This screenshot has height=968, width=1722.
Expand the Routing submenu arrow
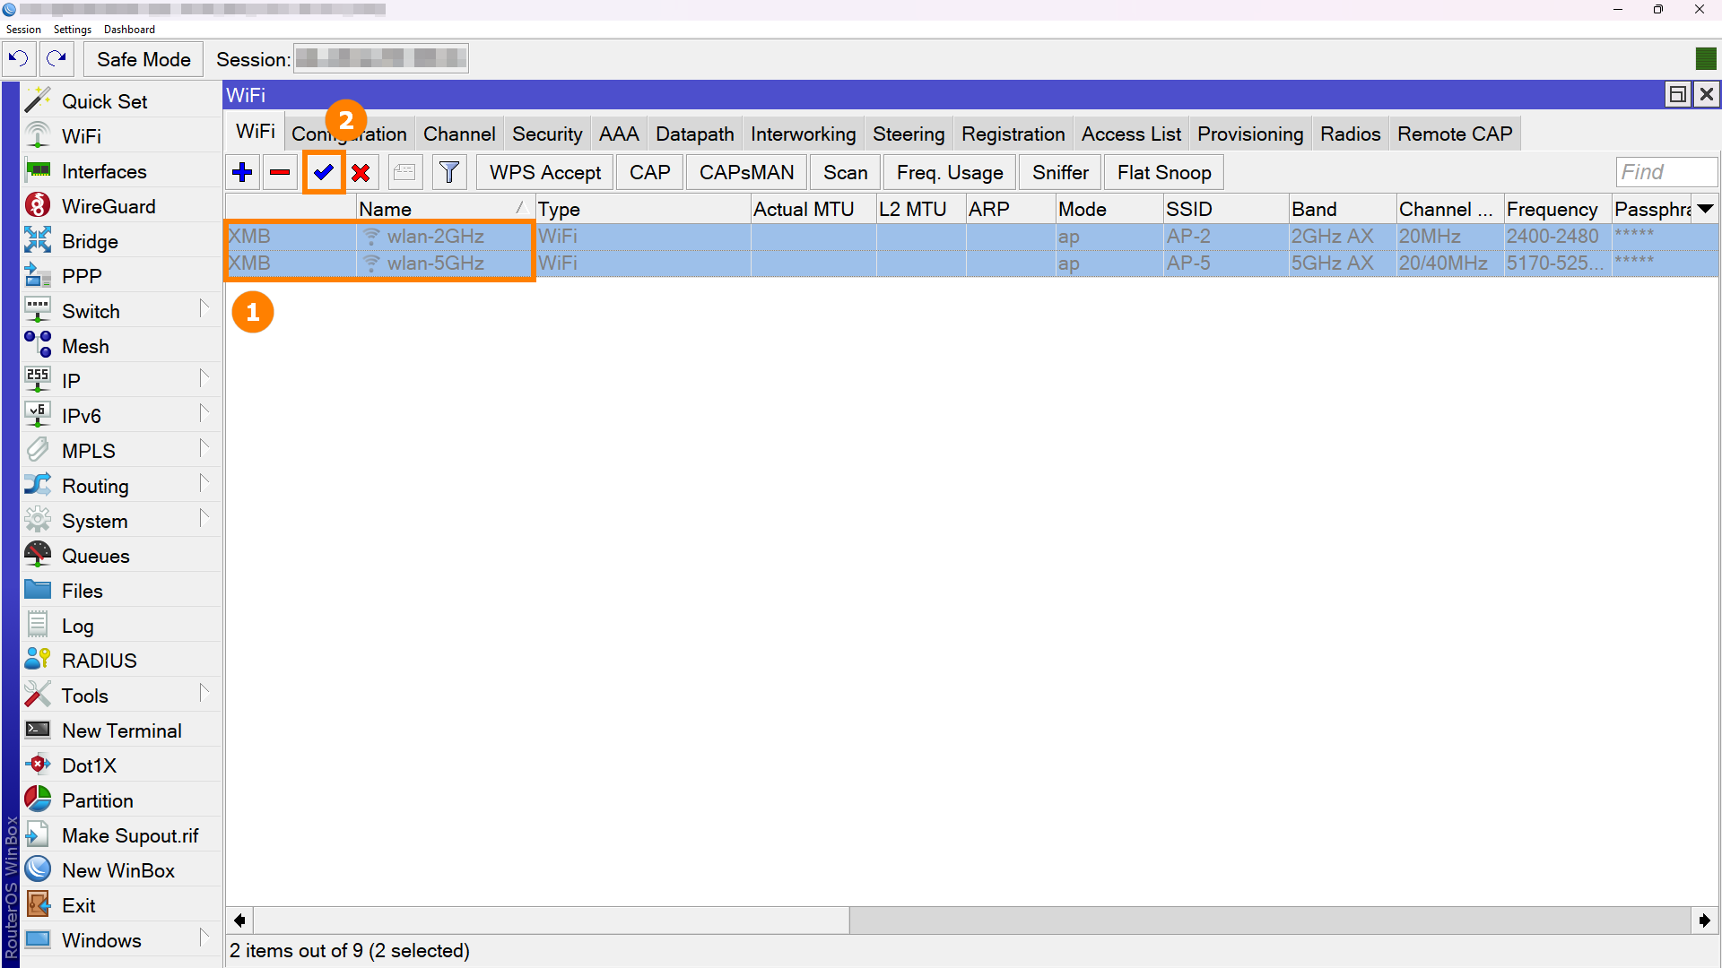pos(204,483)
